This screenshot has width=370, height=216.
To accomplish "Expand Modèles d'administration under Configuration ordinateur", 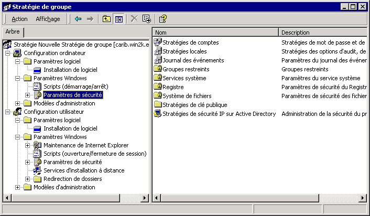I will [x=17, y=103].
